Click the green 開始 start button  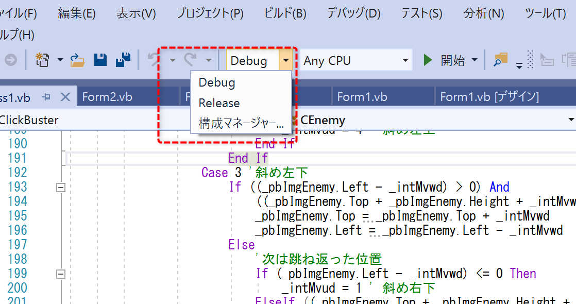(444, 60)
